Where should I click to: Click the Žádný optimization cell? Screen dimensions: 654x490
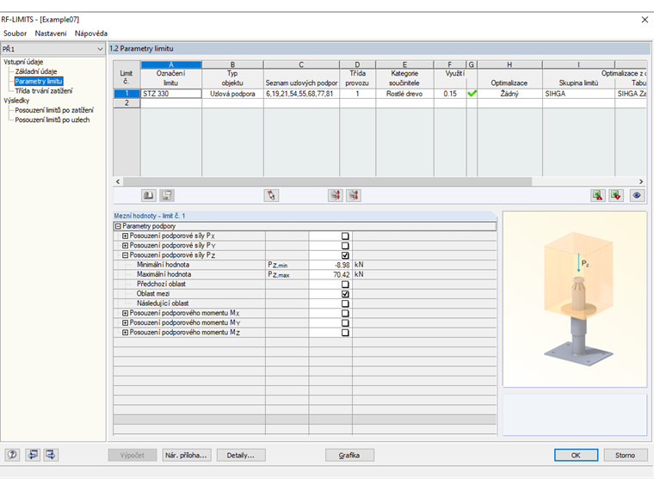509,94
